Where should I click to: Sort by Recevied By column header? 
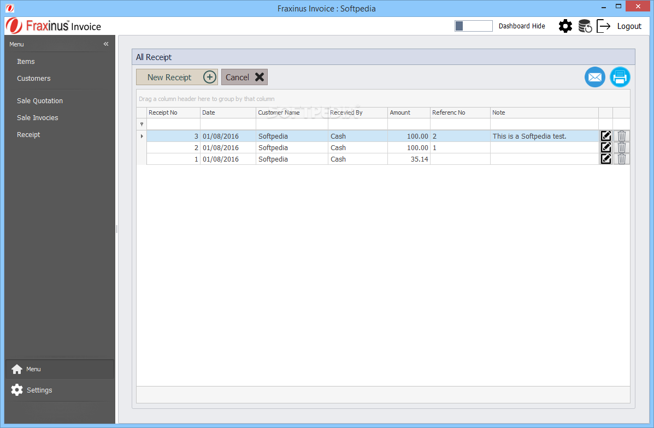358,112
